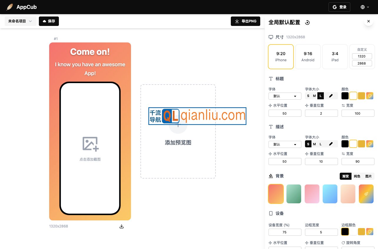The image size is (378, 249).
Task: Click the reset history icon beside 全局默认配置
Action: 307,22
